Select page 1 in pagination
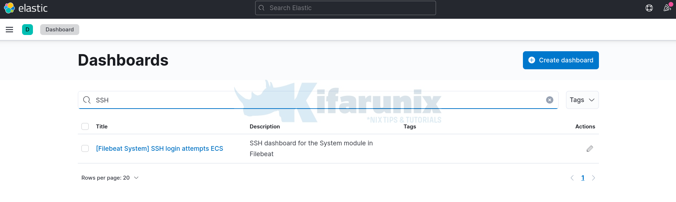 point(583,178)
